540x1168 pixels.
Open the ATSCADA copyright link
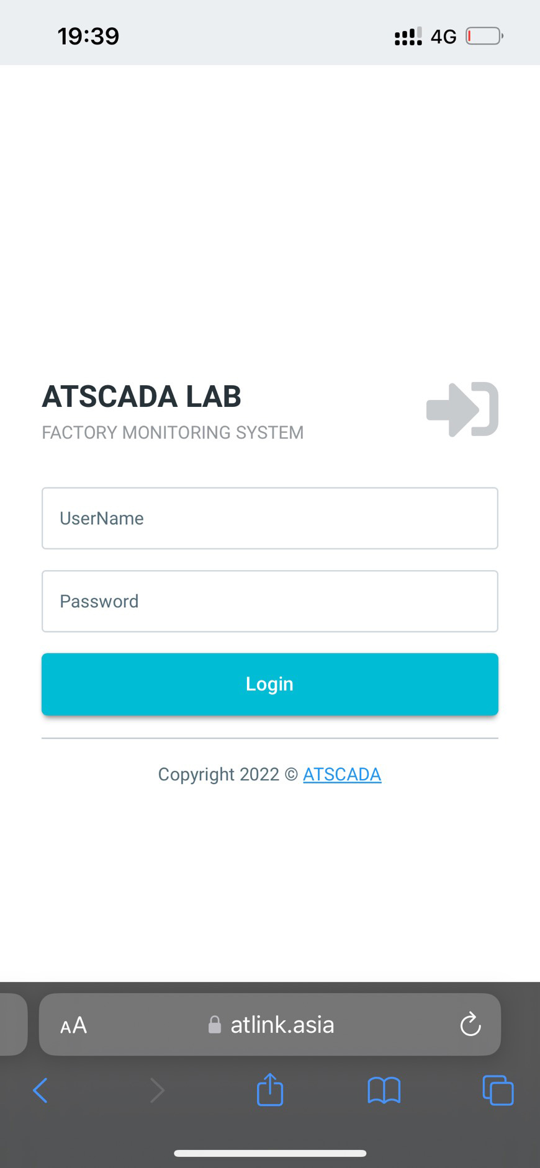pos(342,774)
